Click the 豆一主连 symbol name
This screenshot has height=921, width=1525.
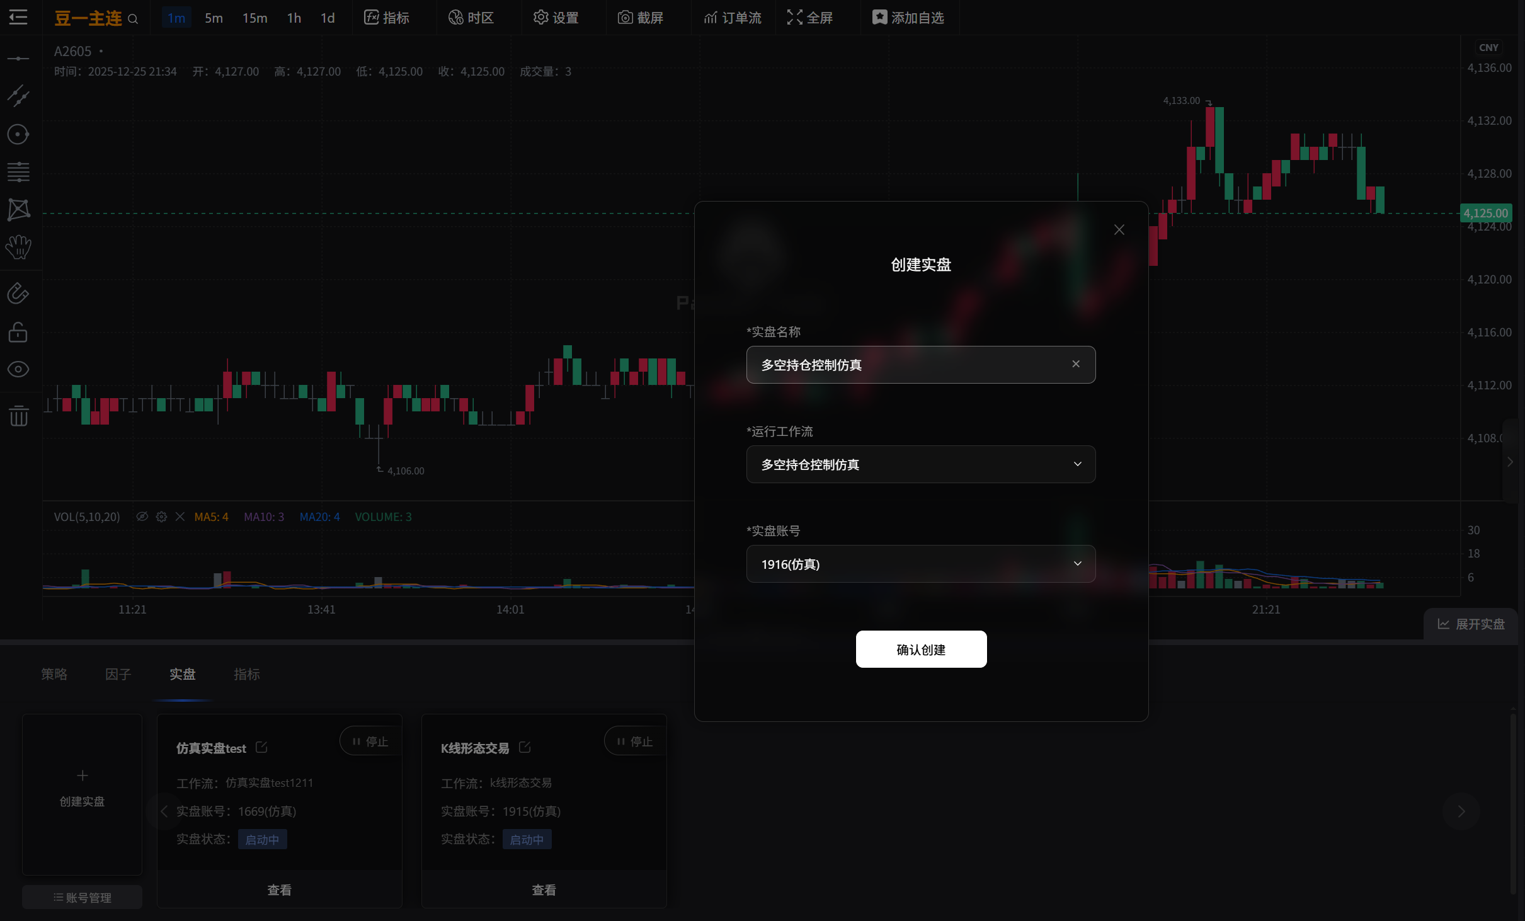88,18
